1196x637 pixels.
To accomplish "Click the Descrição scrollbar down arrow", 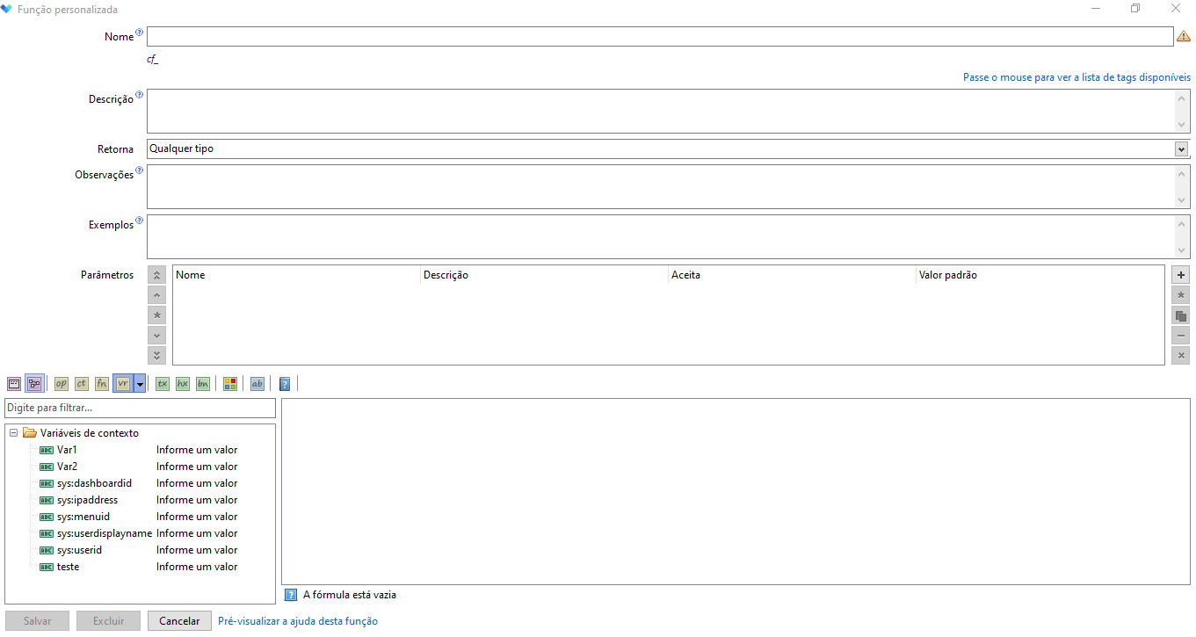I will (1182, 125).
